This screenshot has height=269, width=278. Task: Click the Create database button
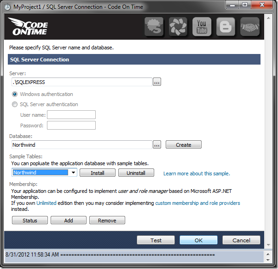click(x=184, y=144)
